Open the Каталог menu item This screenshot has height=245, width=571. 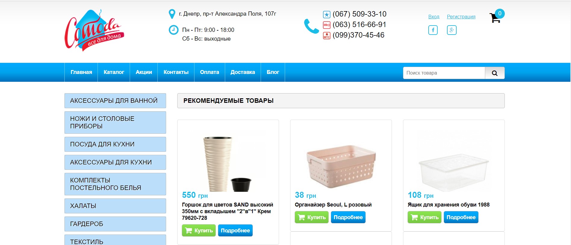click(114, 72)
